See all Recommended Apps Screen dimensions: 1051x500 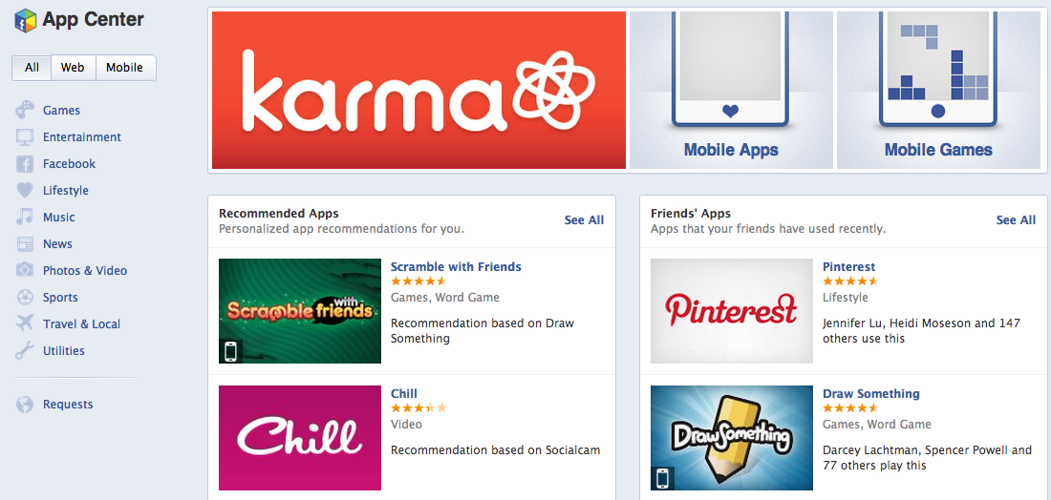tap(584, 220)
